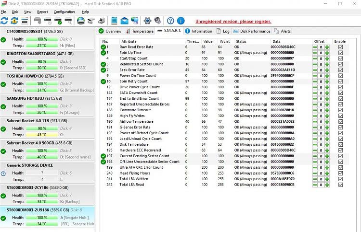
Task: Click the disk with clock toolbar icon
Action: click(x=48, y=21)
